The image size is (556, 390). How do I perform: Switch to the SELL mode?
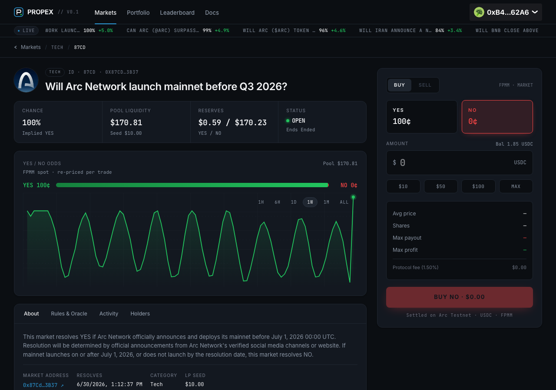(x=425, y=85)
